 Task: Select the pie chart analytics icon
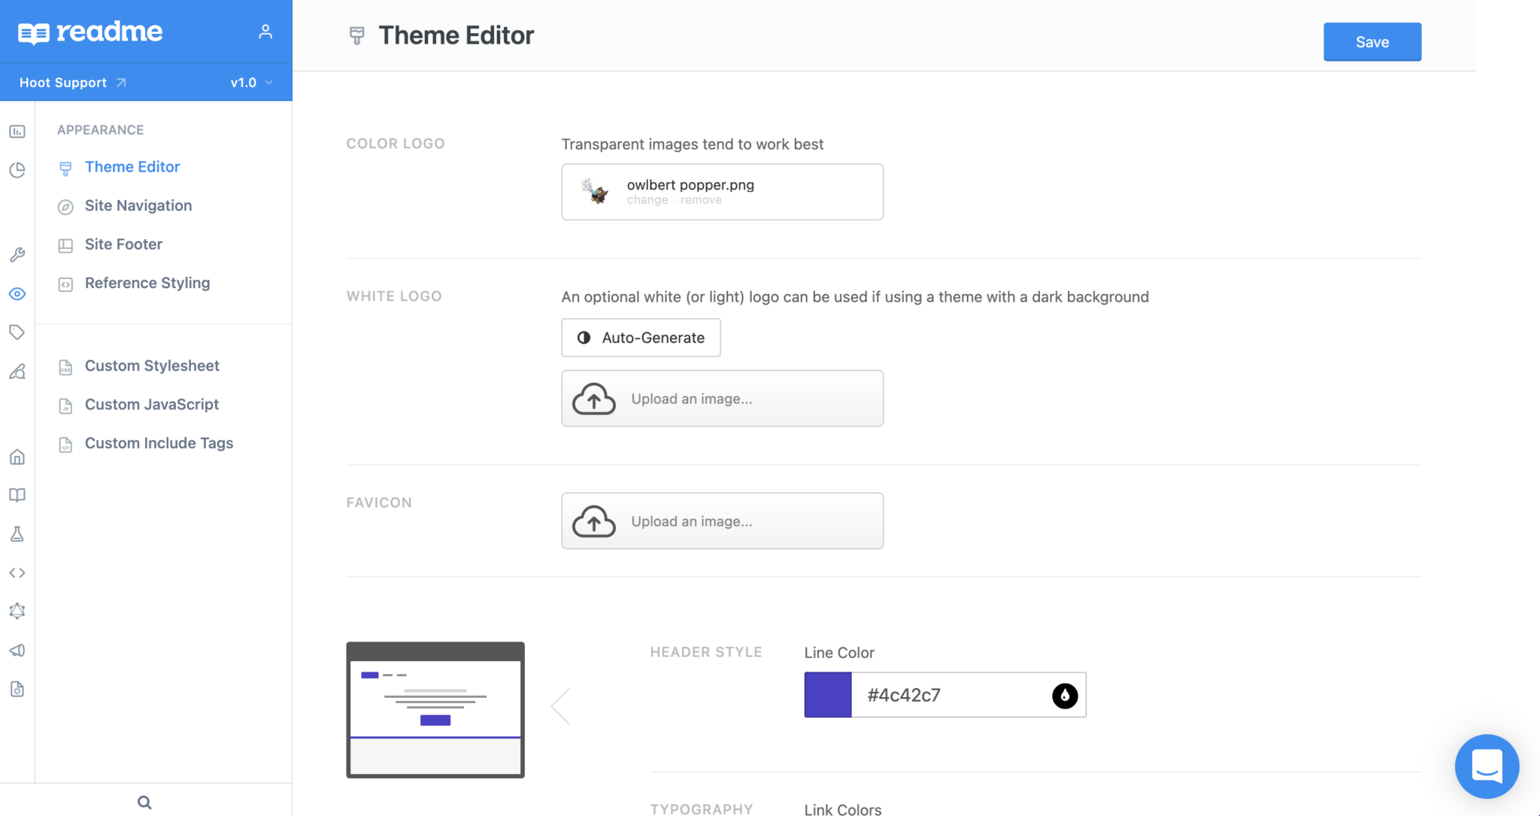tap(17, 170)
